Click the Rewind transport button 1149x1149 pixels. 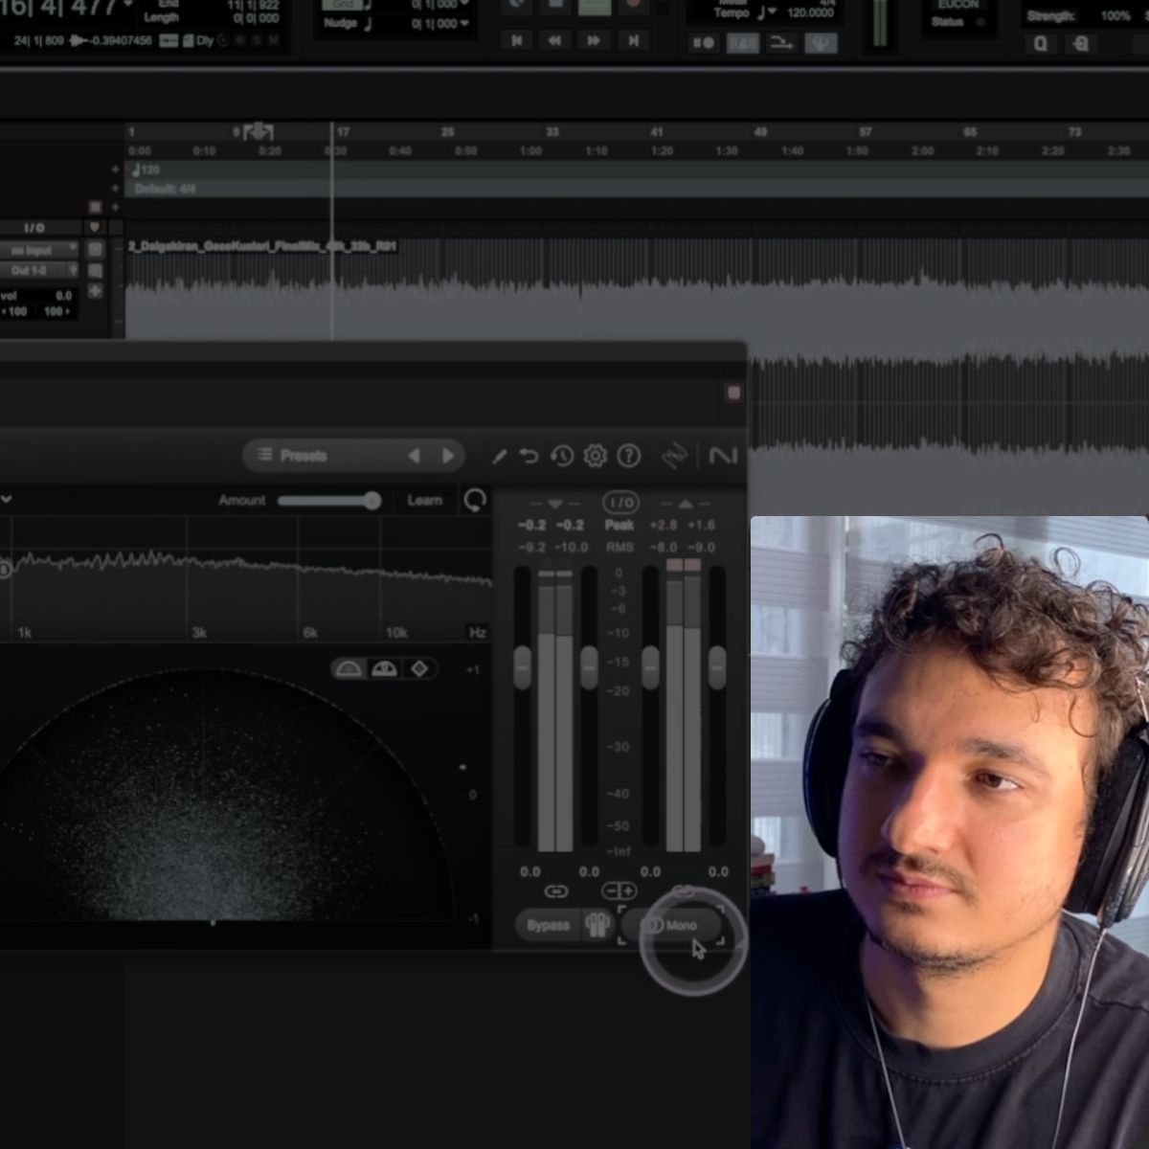[554, 41]
